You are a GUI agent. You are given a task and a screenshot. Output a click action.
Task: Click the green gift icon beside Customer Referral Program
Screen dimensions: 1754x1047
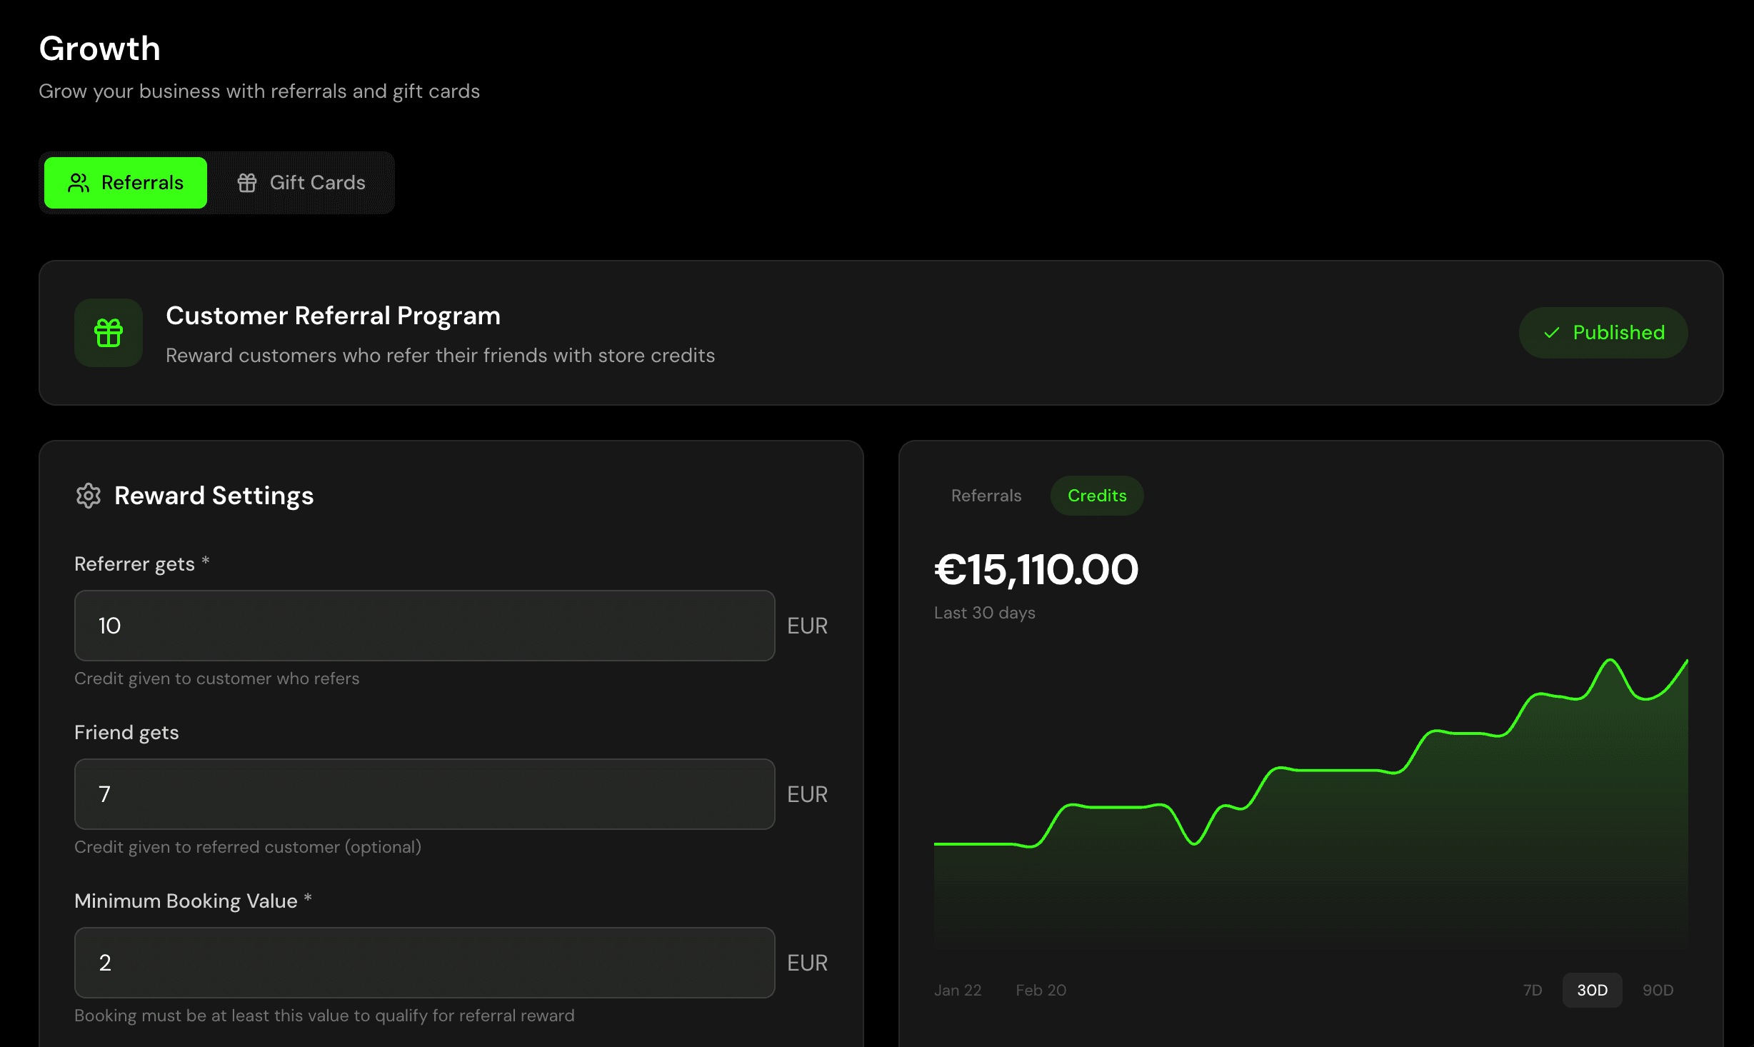108,333
